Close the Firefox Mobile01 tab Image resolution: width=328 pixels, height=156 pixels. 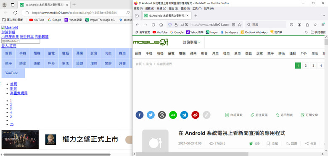(x=188, y=16)
